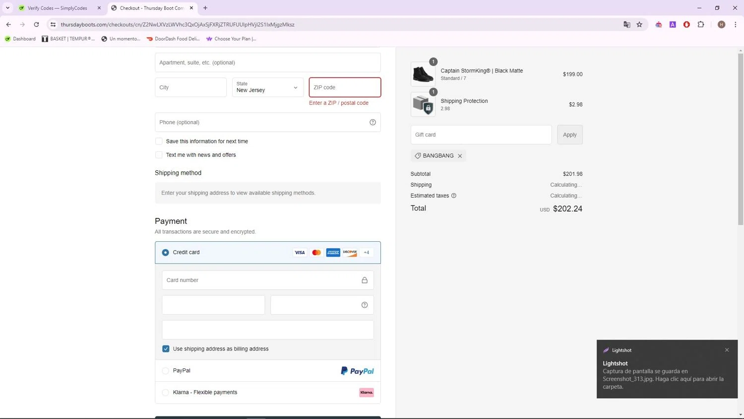This screenshot has width=744, height=419.
Task: Click the Visa card logo
Action: click(x=300, y=252)
